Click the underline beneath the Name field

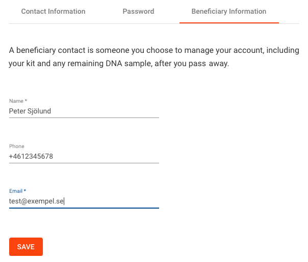coord(84,118)
